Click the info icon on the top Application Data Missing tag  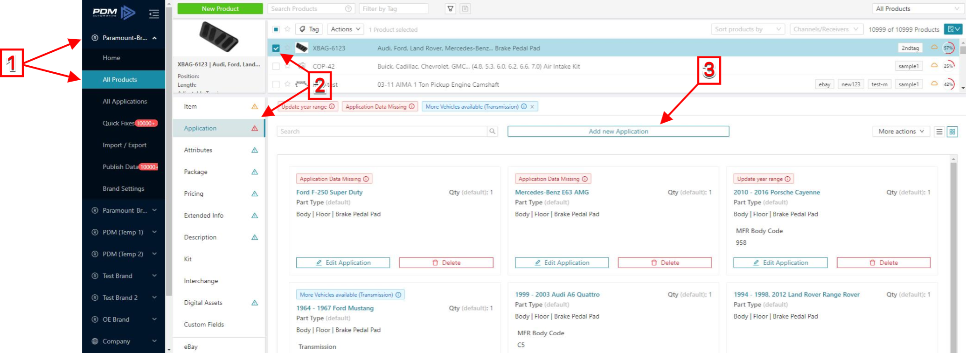pyautogui.click(x=412, y=106)
